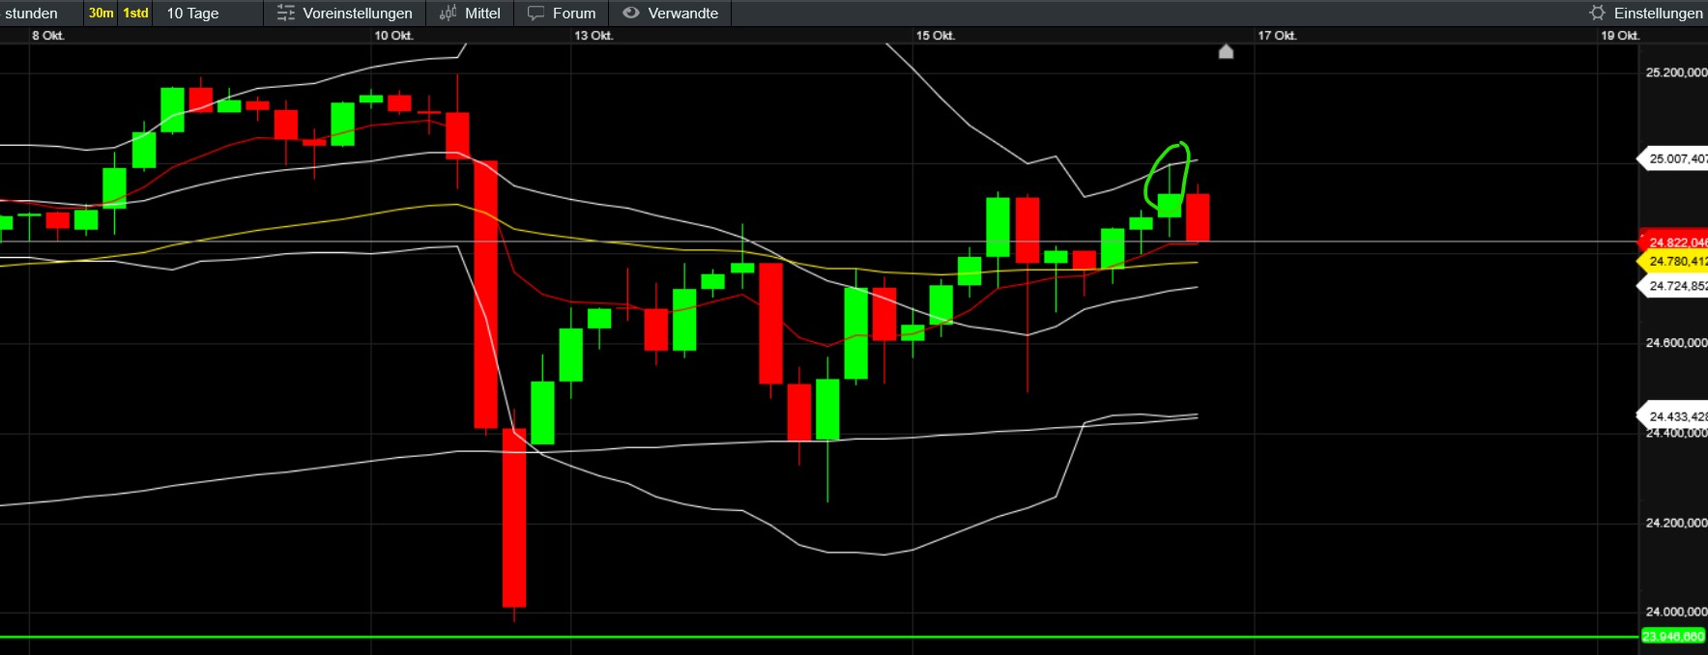The image size is (1708, 655).
Task: Click the 24.433,428 lower band price tag
Action: pos(1672,416)
